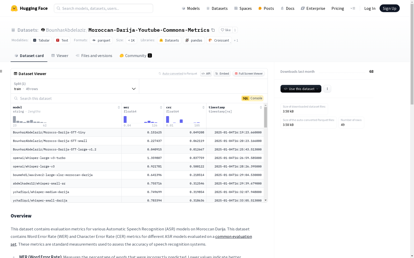Switch to Files and versions tab

point(94,56)
